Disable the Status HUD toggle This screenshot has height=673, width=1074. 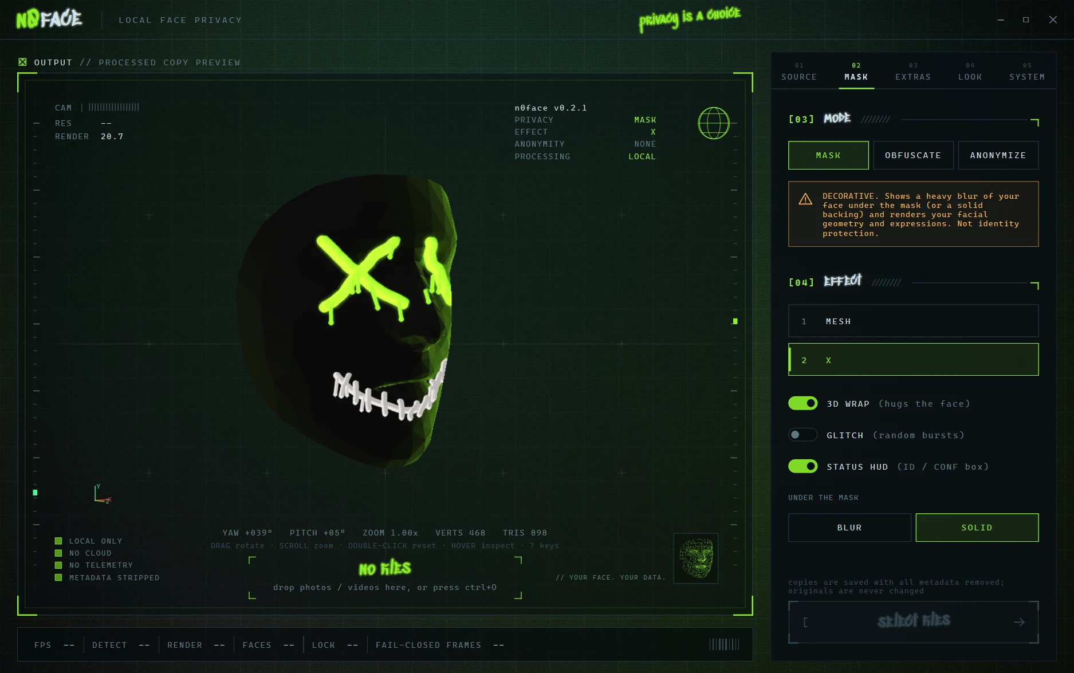tap(802, 466)
